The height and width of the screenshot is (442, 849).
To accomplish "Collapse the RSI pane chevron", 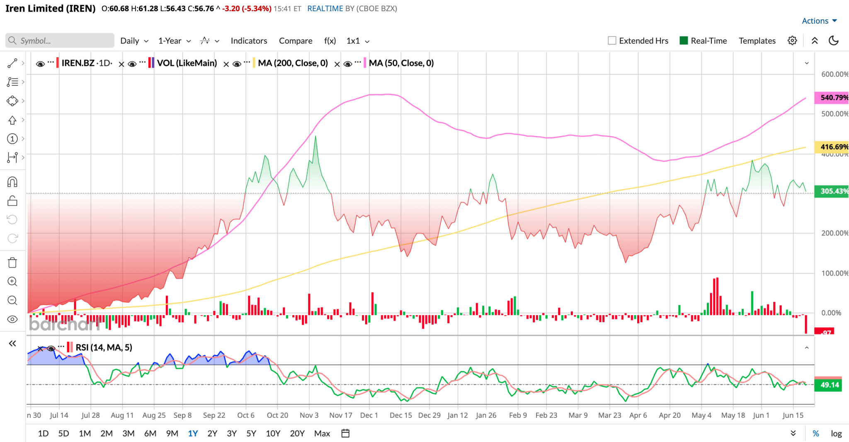I will point(807,348).
